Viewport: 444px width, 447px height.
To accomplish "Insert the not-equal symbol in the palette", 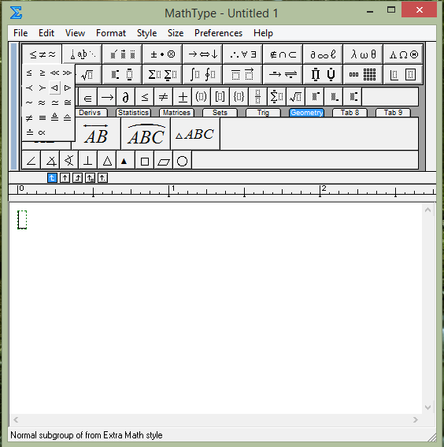I will point(29,117).
